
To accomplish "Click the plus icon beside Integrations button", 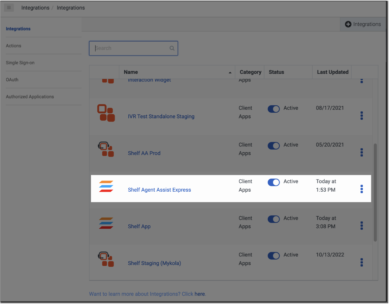I will tap(348, 24).
